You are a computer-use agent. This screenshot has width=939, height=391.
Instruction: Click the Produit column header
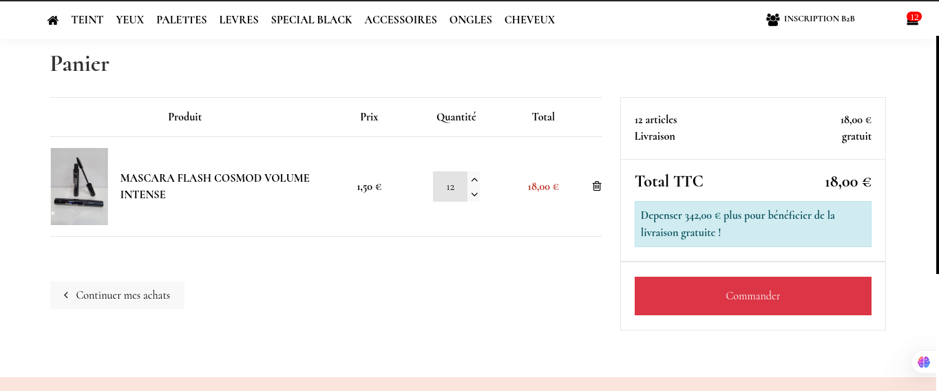tap(185, 117)
